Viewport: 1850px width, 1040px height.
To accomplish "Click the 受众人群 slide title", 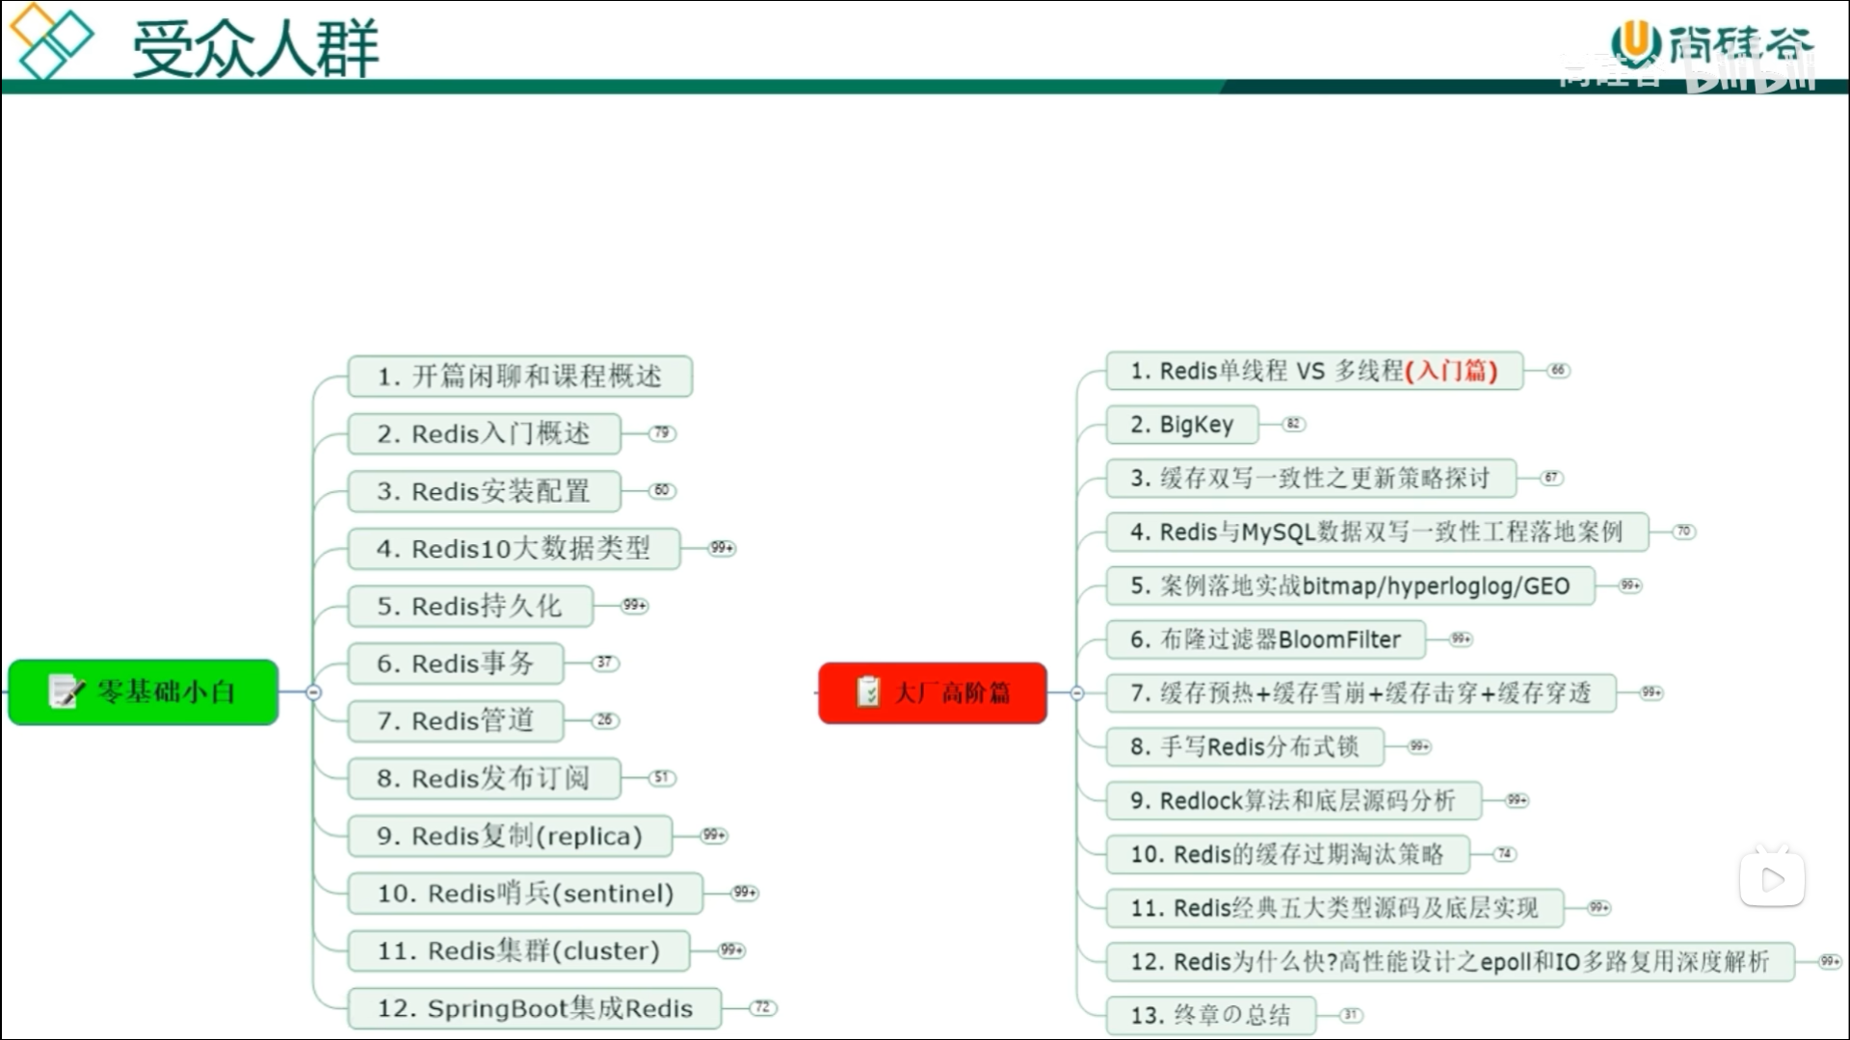I will (255, 48).
